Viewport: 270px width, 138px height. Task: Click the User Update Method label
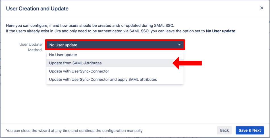coord(30,47)
